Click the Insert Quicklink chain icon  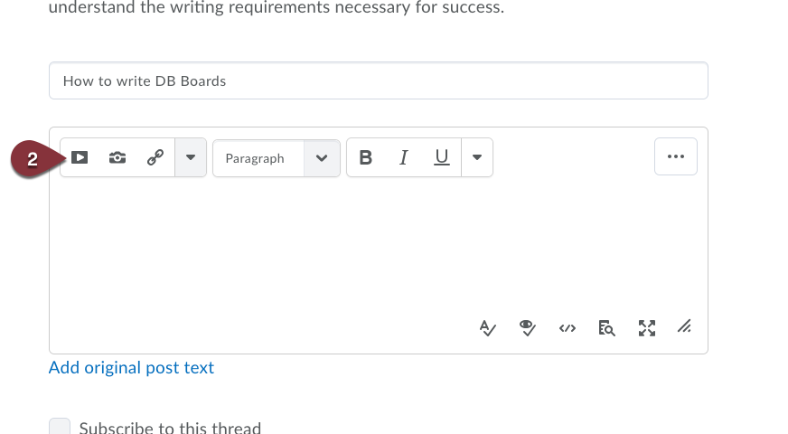click(155, 157)
